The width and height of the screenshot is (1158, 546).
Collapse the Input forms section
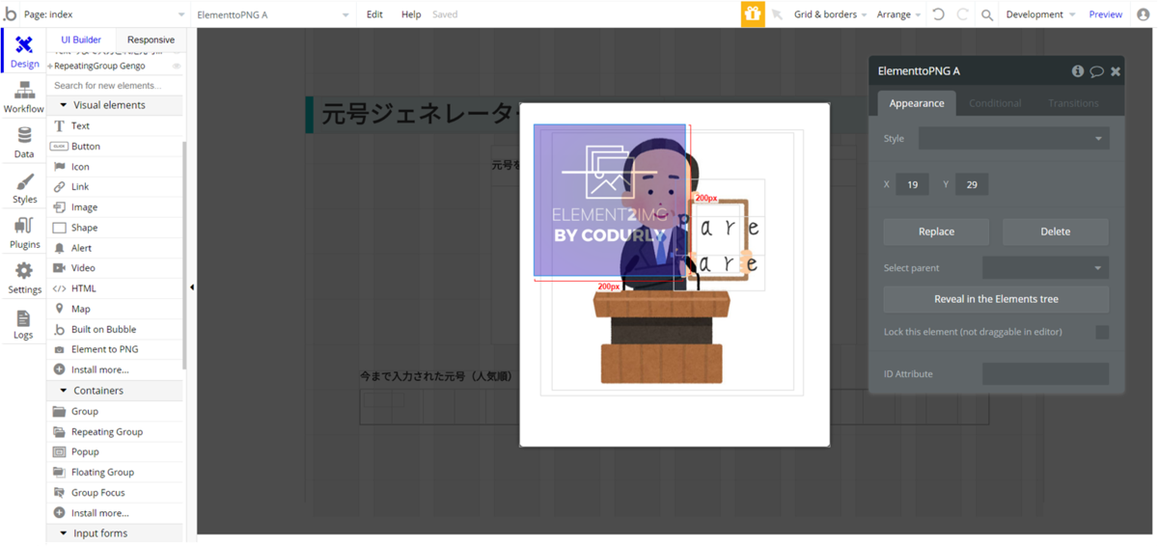[x=64, y=532]
